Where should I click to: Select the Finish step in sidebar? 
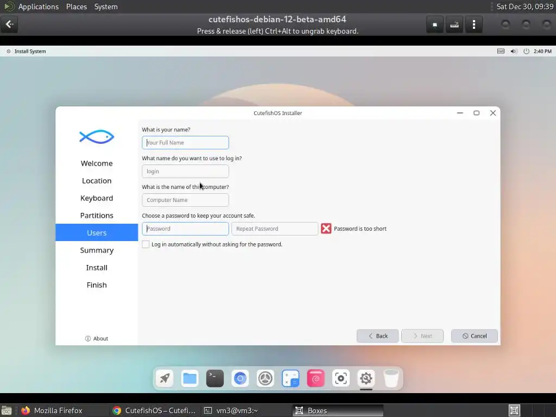[x=97, y=285]
